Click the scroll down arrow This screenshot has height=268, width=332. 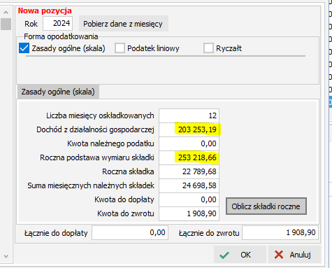point(6,256)
